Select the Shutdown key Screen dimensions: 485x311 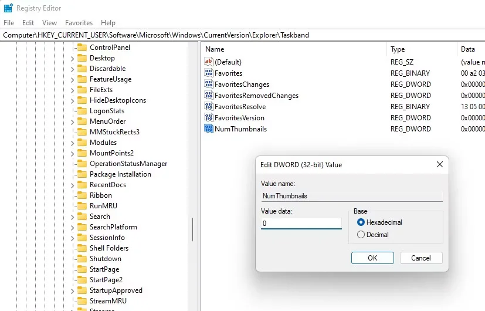(x=106, y=258)
